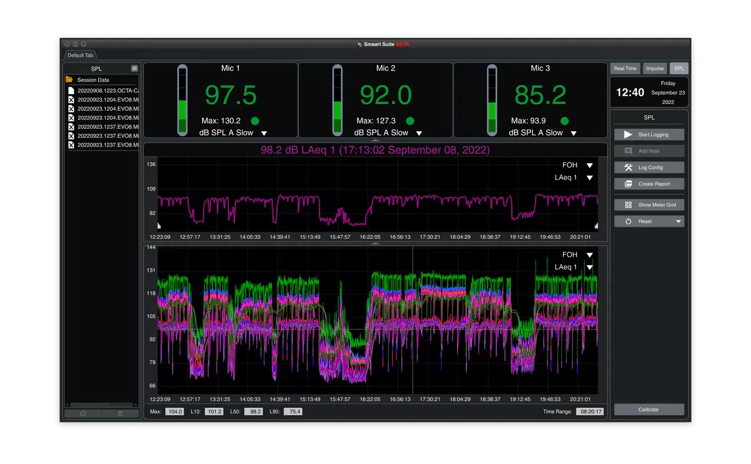The height and width of the screenshot is (464, 751).
Task: Click the Max: 130.2 label on Mic 1
Action: coord(221,121)
